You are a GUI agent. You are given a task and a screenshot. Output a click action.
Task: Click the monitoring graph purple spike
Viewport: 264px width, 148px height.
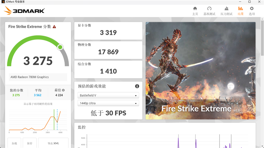click(178, 143)
